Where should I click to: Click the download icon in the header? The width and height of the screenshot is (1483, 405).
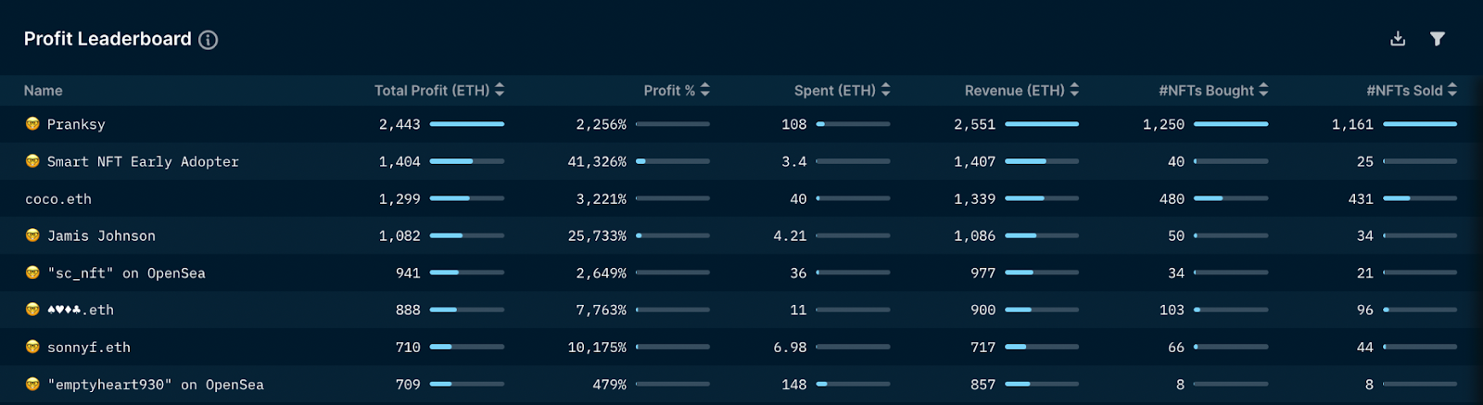1398,39
